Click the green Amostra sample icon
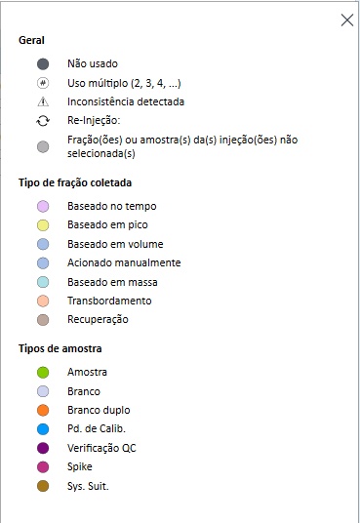Screen dimensions: 360x523 tap(43, 372)
